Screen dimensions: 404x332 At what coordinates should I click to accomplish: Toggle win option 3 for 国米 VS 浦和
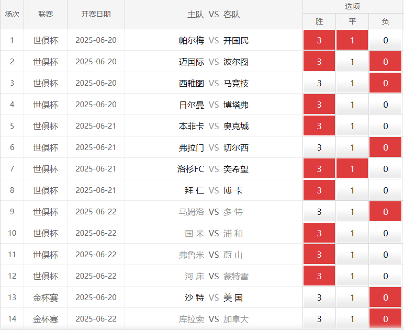pyautogui.click(x=319, y=233)
